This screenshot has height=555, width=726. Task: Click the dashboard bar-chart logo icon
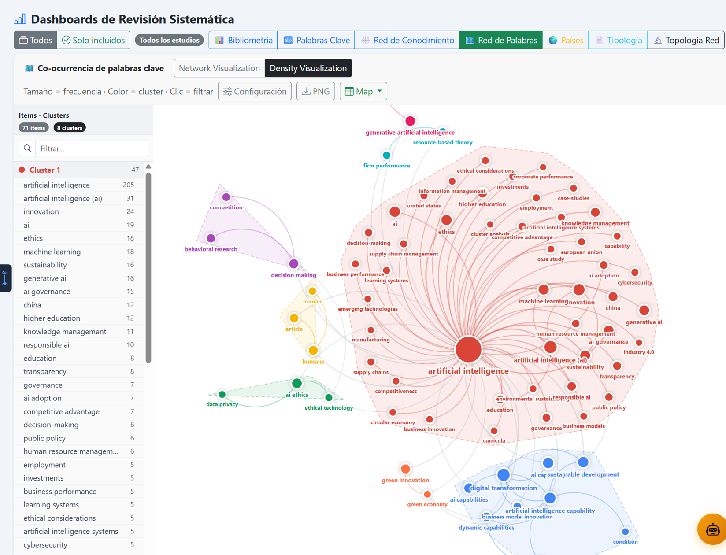(x=20, y=19)
